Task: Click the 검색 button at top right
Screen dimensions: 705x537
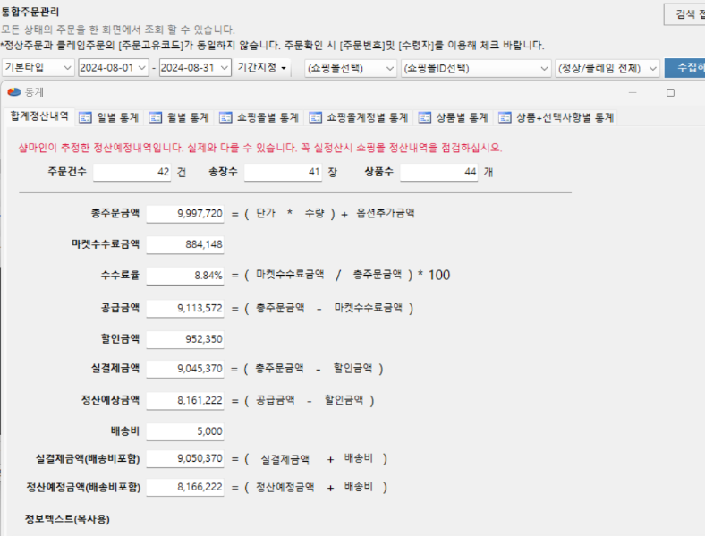Action: tap(685, 14)
